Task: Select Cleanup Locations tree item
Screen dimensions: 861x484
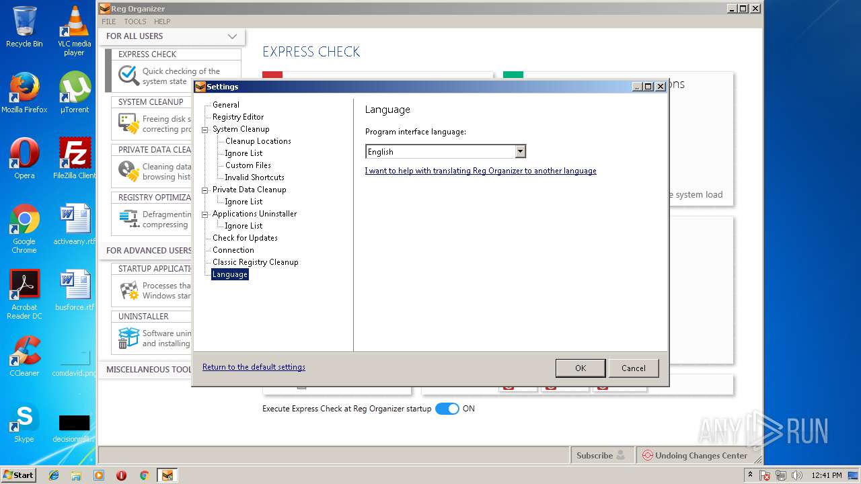Action: coord(258,141)
